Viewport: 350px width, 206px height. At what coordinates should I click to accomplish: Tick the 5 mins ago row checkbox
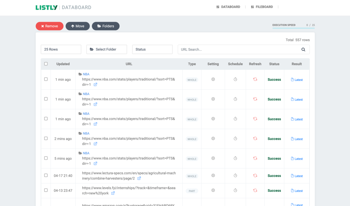point(46,158)
